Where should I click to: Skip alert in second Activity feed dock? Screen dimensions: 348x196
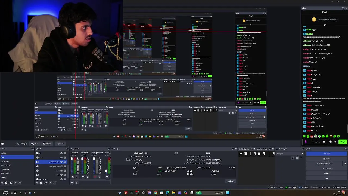pyautogui.click(x=259, y=154)
